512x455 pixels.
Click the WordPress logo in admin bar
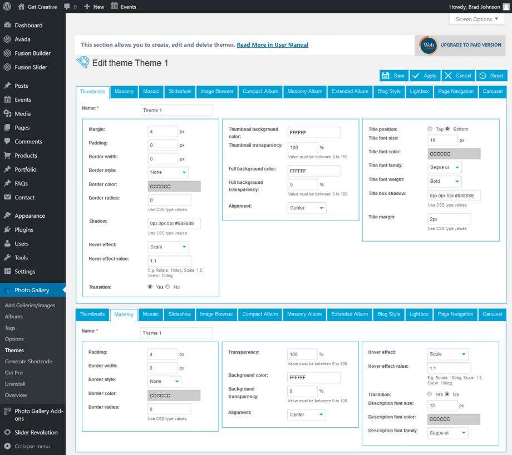7,7
